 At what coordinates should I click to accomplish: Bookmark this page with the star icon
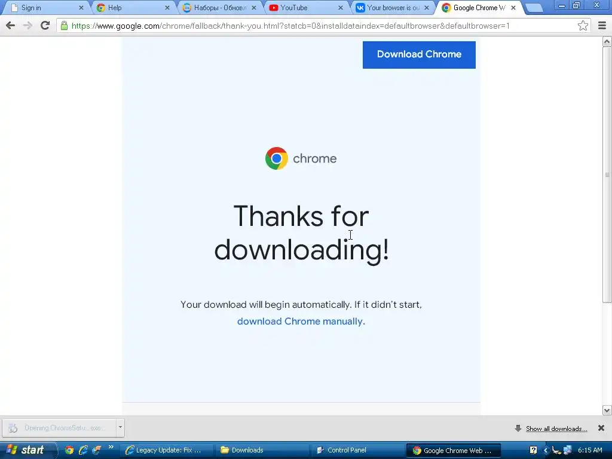click(x=583, y=26)
